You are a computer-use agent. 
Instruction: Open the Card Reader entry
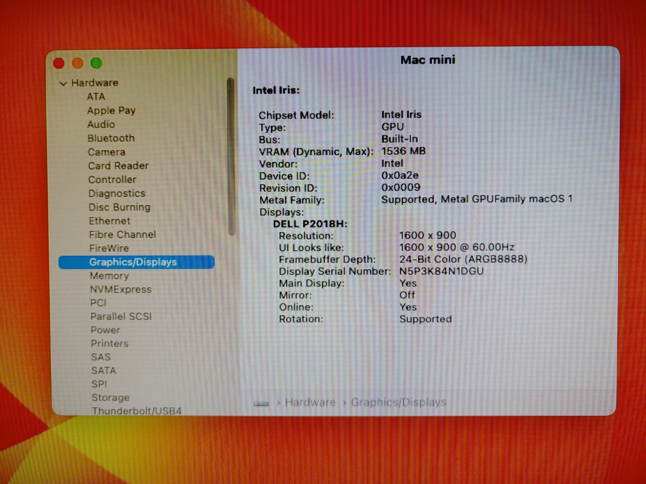tap(118, 166)
